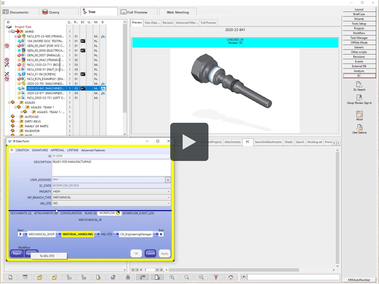Click the Reject button in the workflow form
This screenshot has height=284, width=379.
(17, 253)
